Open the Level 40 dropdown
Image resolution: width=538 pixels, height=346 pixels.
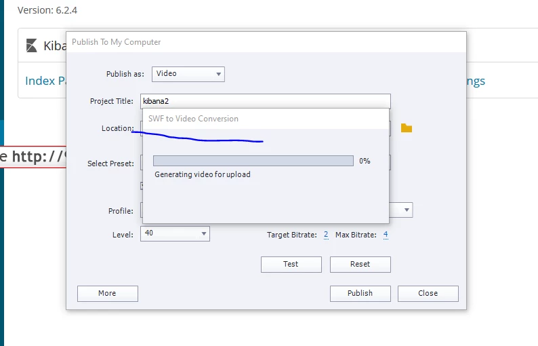tap(175, 233)
